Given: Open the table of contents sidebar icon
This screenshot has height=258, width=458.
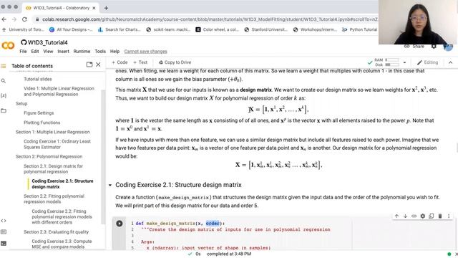Looking at the screenshot, I should click(x=4, y=66).
